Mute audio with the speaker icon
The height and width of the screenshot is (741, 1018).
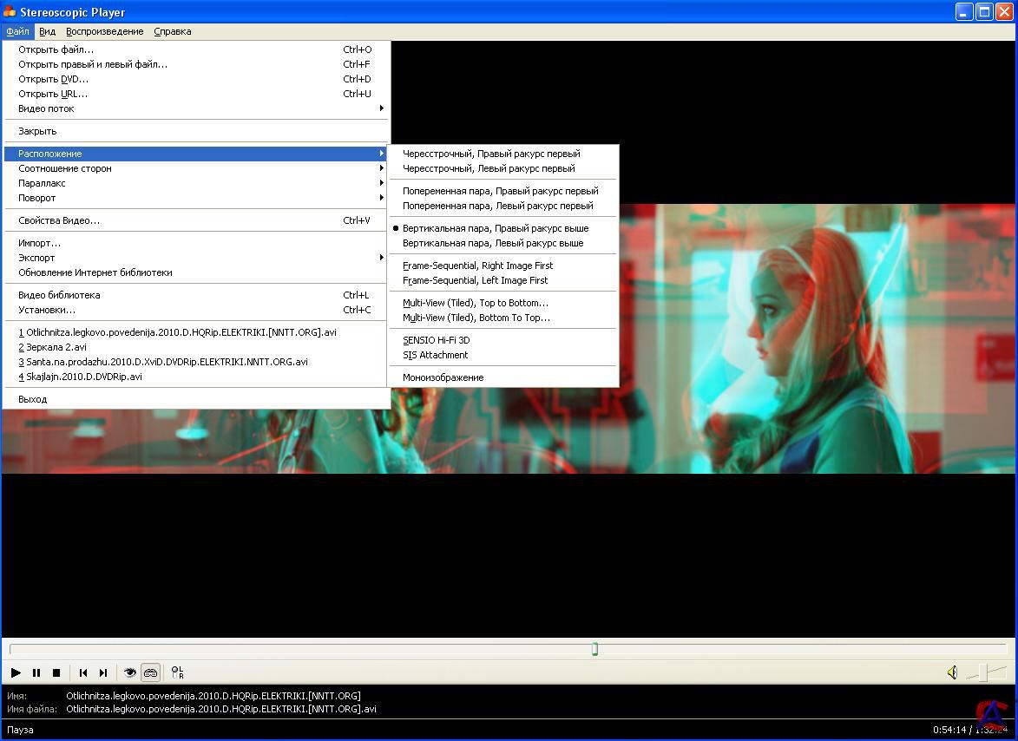click(x=952, y=672)
